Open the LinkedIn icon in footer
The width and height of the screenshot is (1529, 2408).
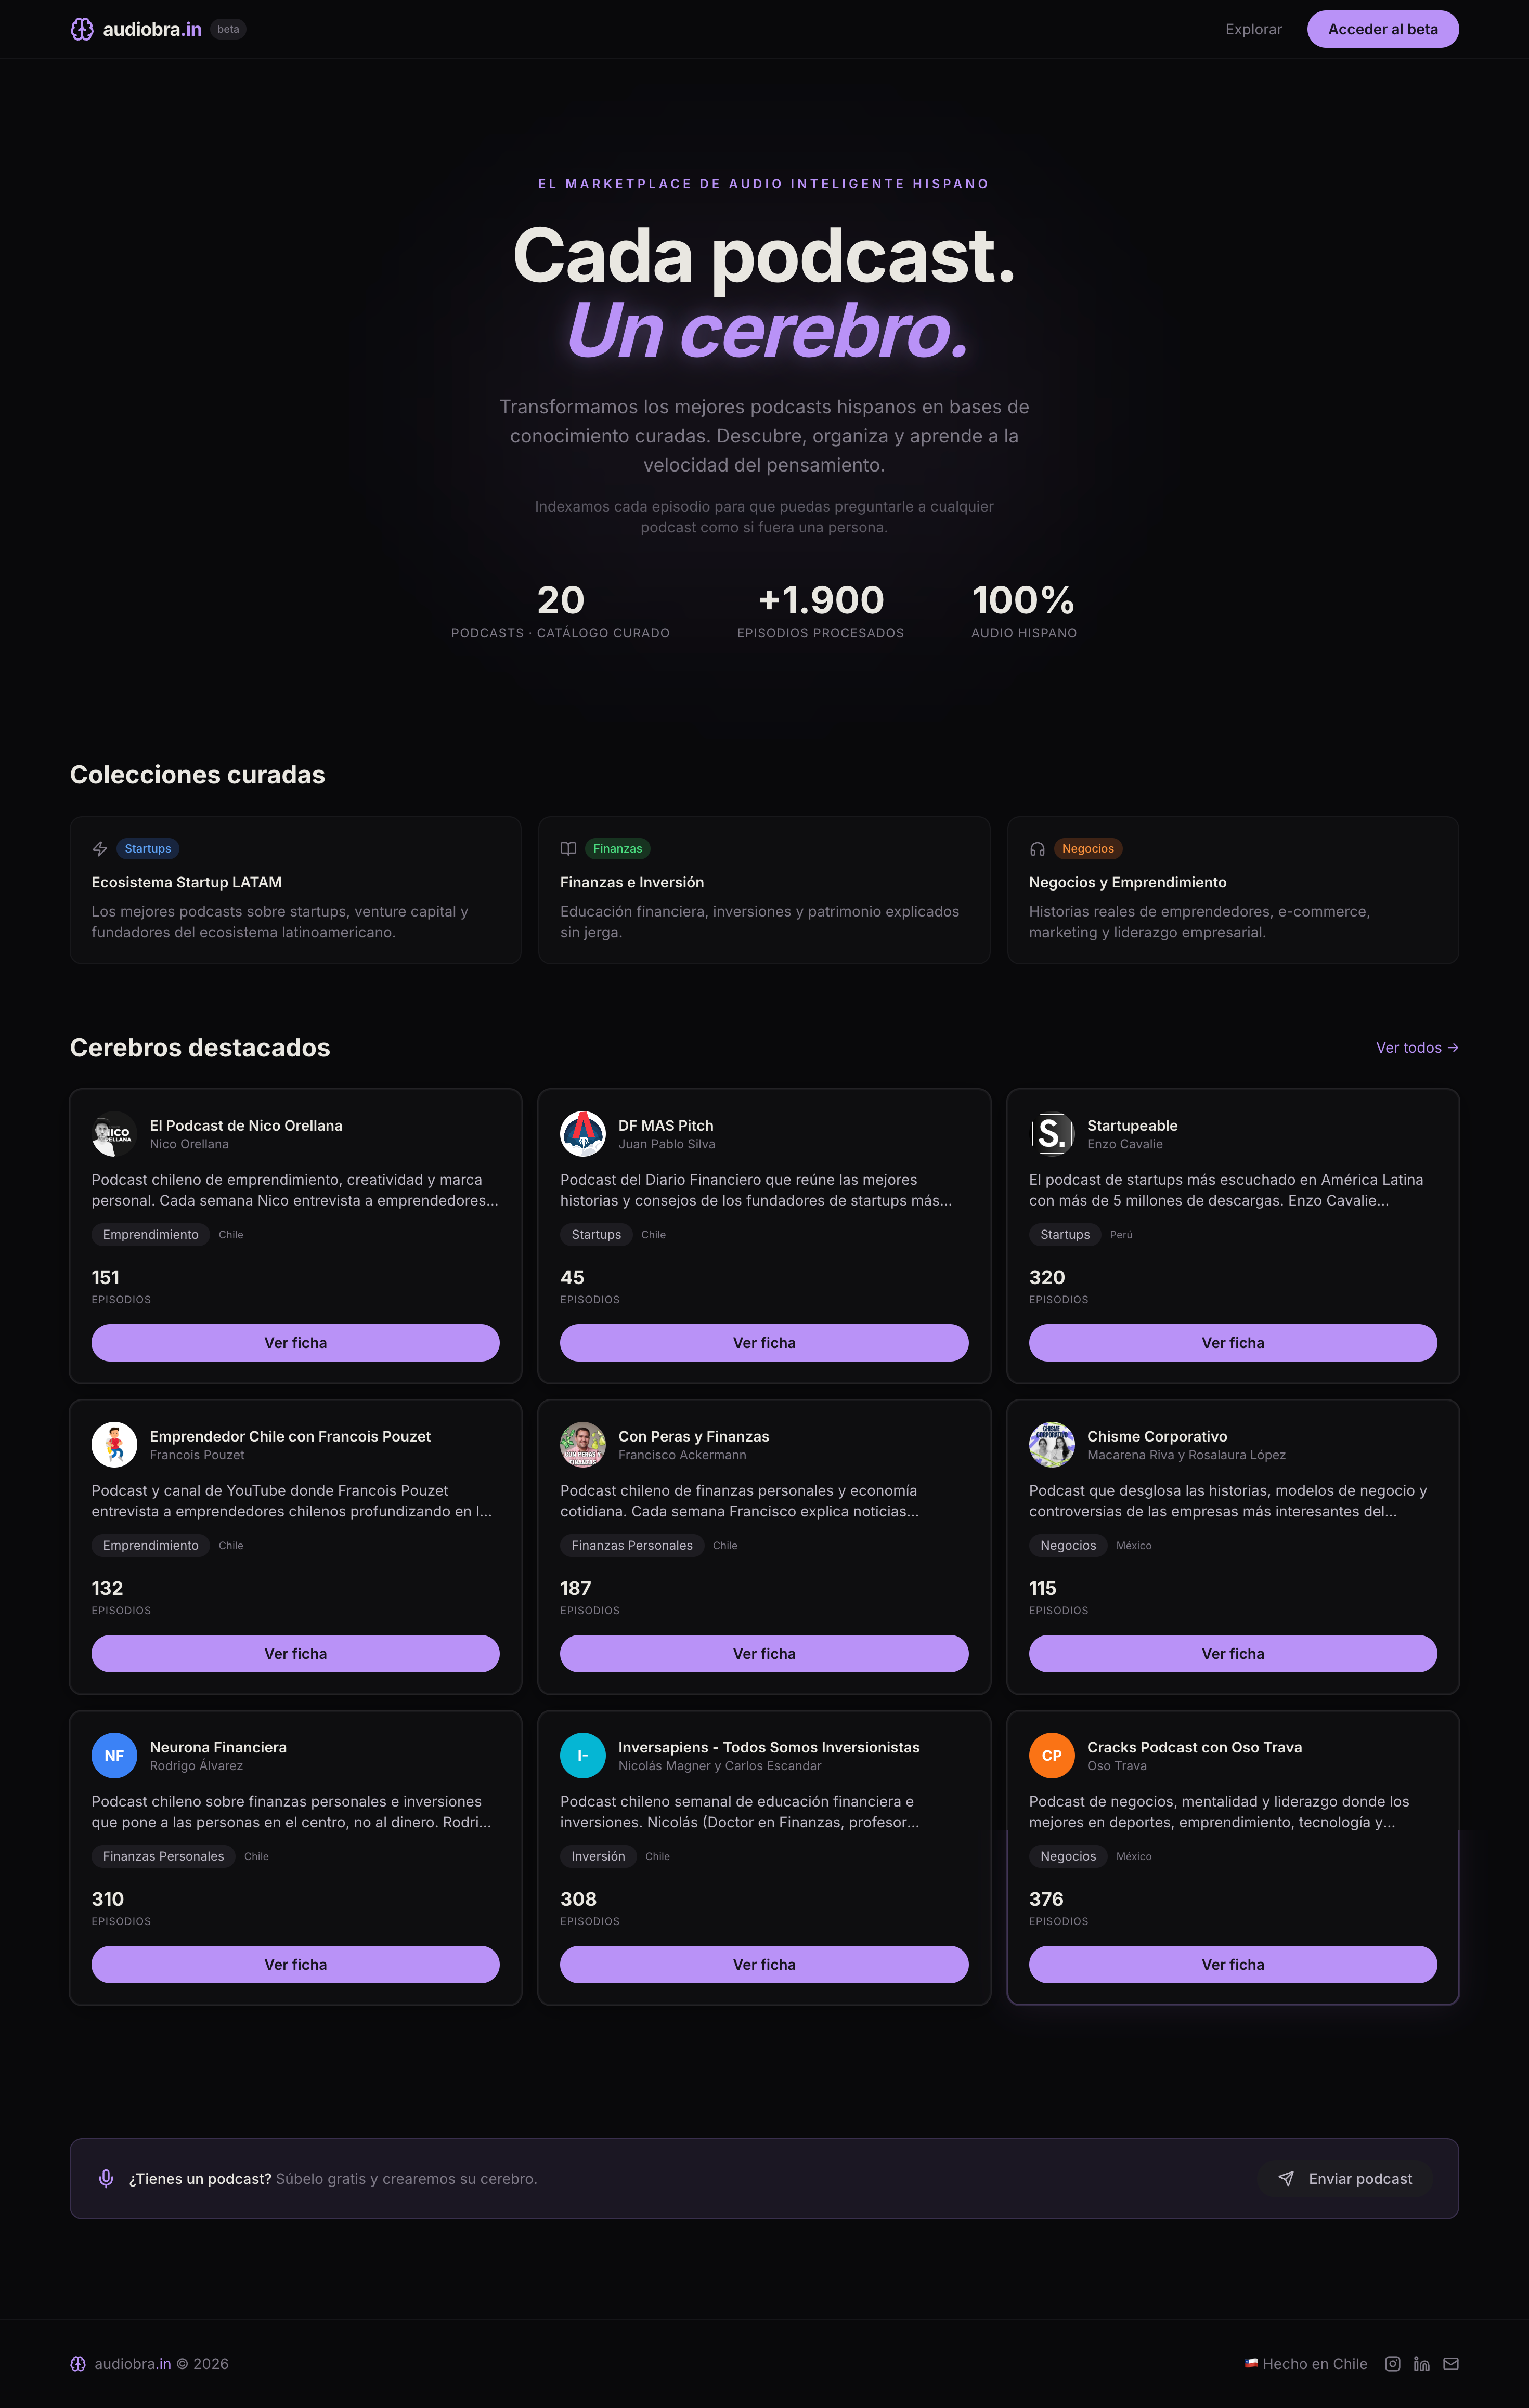pos(1421,2363)
